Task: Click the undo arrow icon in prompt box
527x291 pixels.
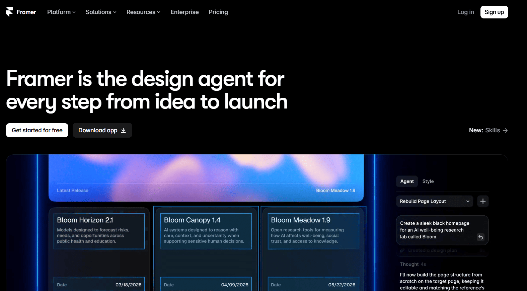Action: click(480, 237)
